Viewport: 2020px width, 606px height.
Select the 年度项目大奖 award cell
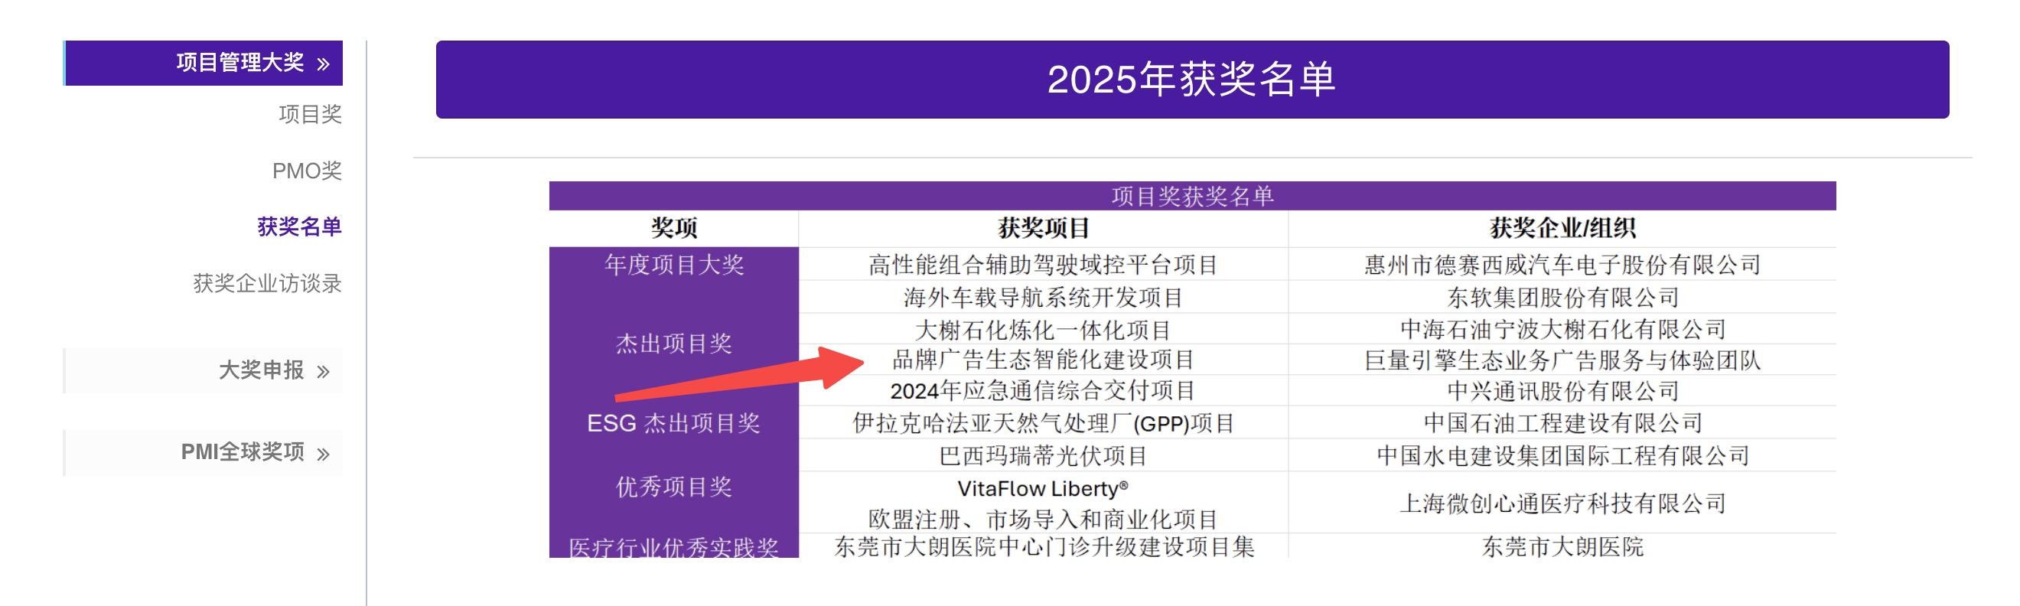click(x=673, y=265)
